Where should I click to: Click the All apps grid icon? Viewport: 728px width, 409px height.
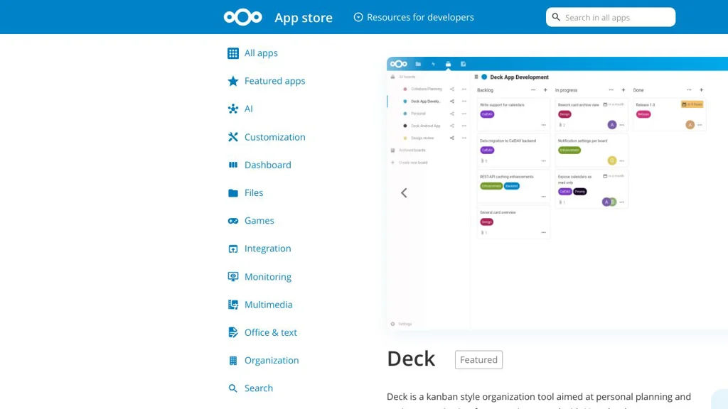coord(233,53)
